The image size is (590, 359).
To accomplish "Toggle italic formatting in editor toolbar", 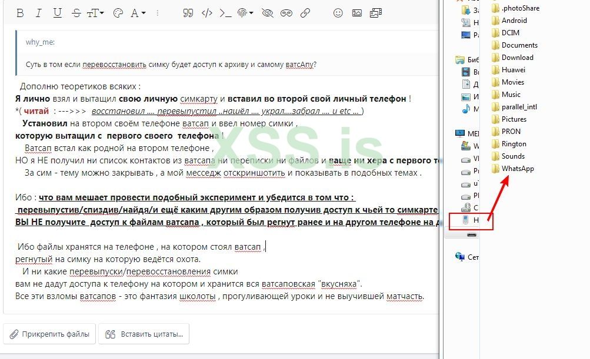I will 38,13.
